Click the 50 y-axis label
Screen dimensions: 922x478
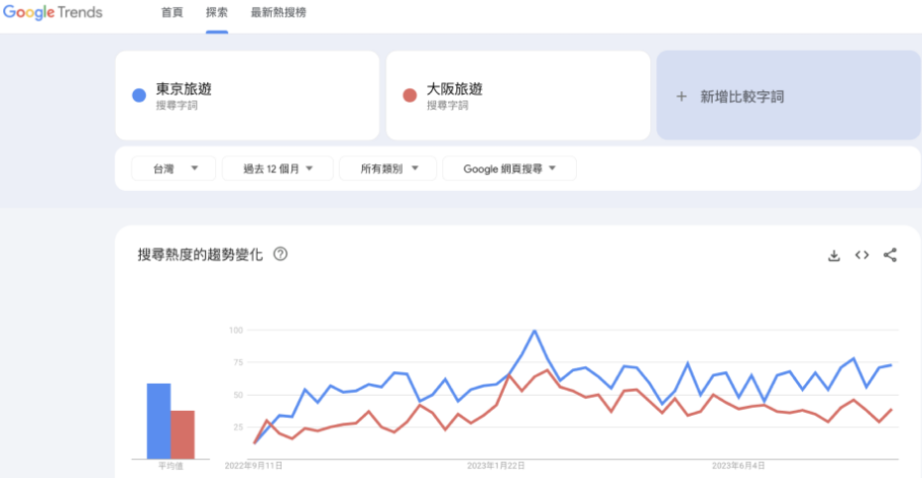pos(238,395)
